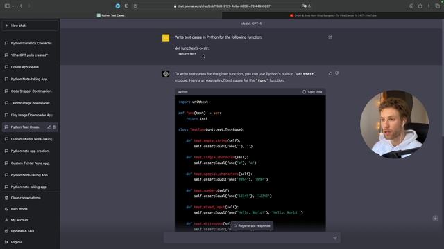Copy code from the python code block
The height and width of the screenshot is (249, 444).
click(312, 92)
